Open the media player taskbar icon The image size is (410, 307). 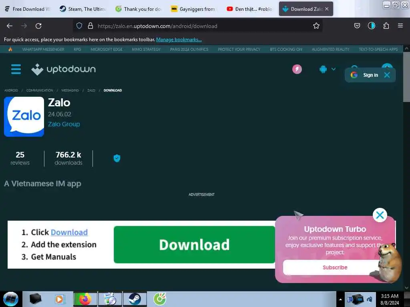[x=59, y=299]
